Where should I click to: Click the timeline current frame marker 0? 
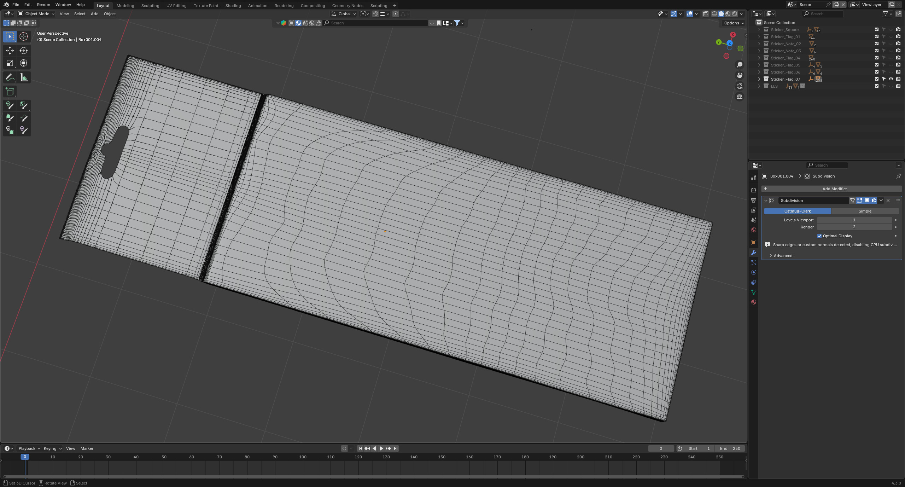pos(25,457)
